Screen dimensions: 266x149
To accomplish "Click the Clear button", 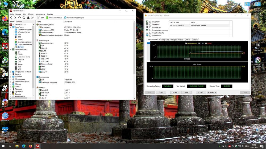I will (175, 92).
